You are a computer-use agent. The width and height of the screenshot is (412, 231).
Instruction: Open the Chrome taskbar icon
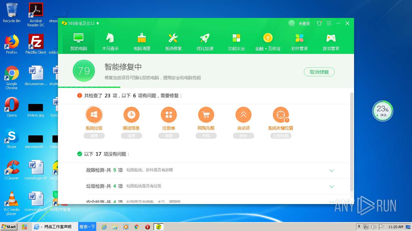(136, 227)
